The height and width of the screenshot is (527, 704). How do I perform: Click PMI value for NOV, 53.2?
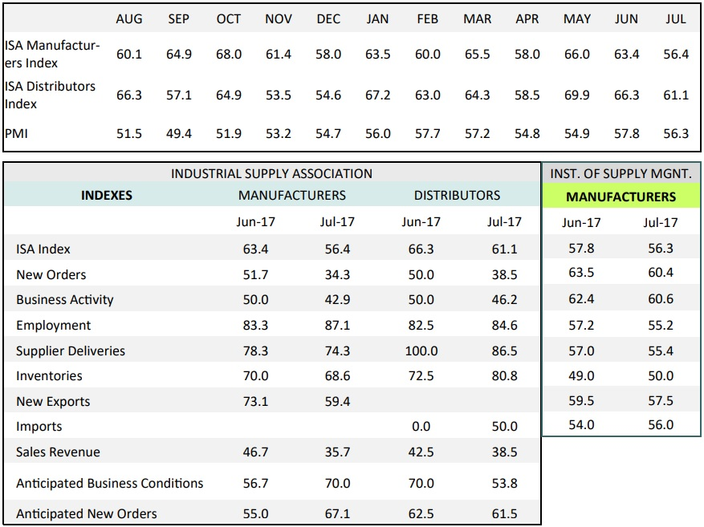[x=279, y=134]
